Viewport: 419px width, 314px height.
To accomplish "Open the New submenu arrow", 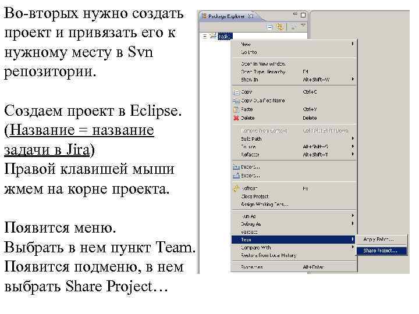I will click(x=353, y=44).
